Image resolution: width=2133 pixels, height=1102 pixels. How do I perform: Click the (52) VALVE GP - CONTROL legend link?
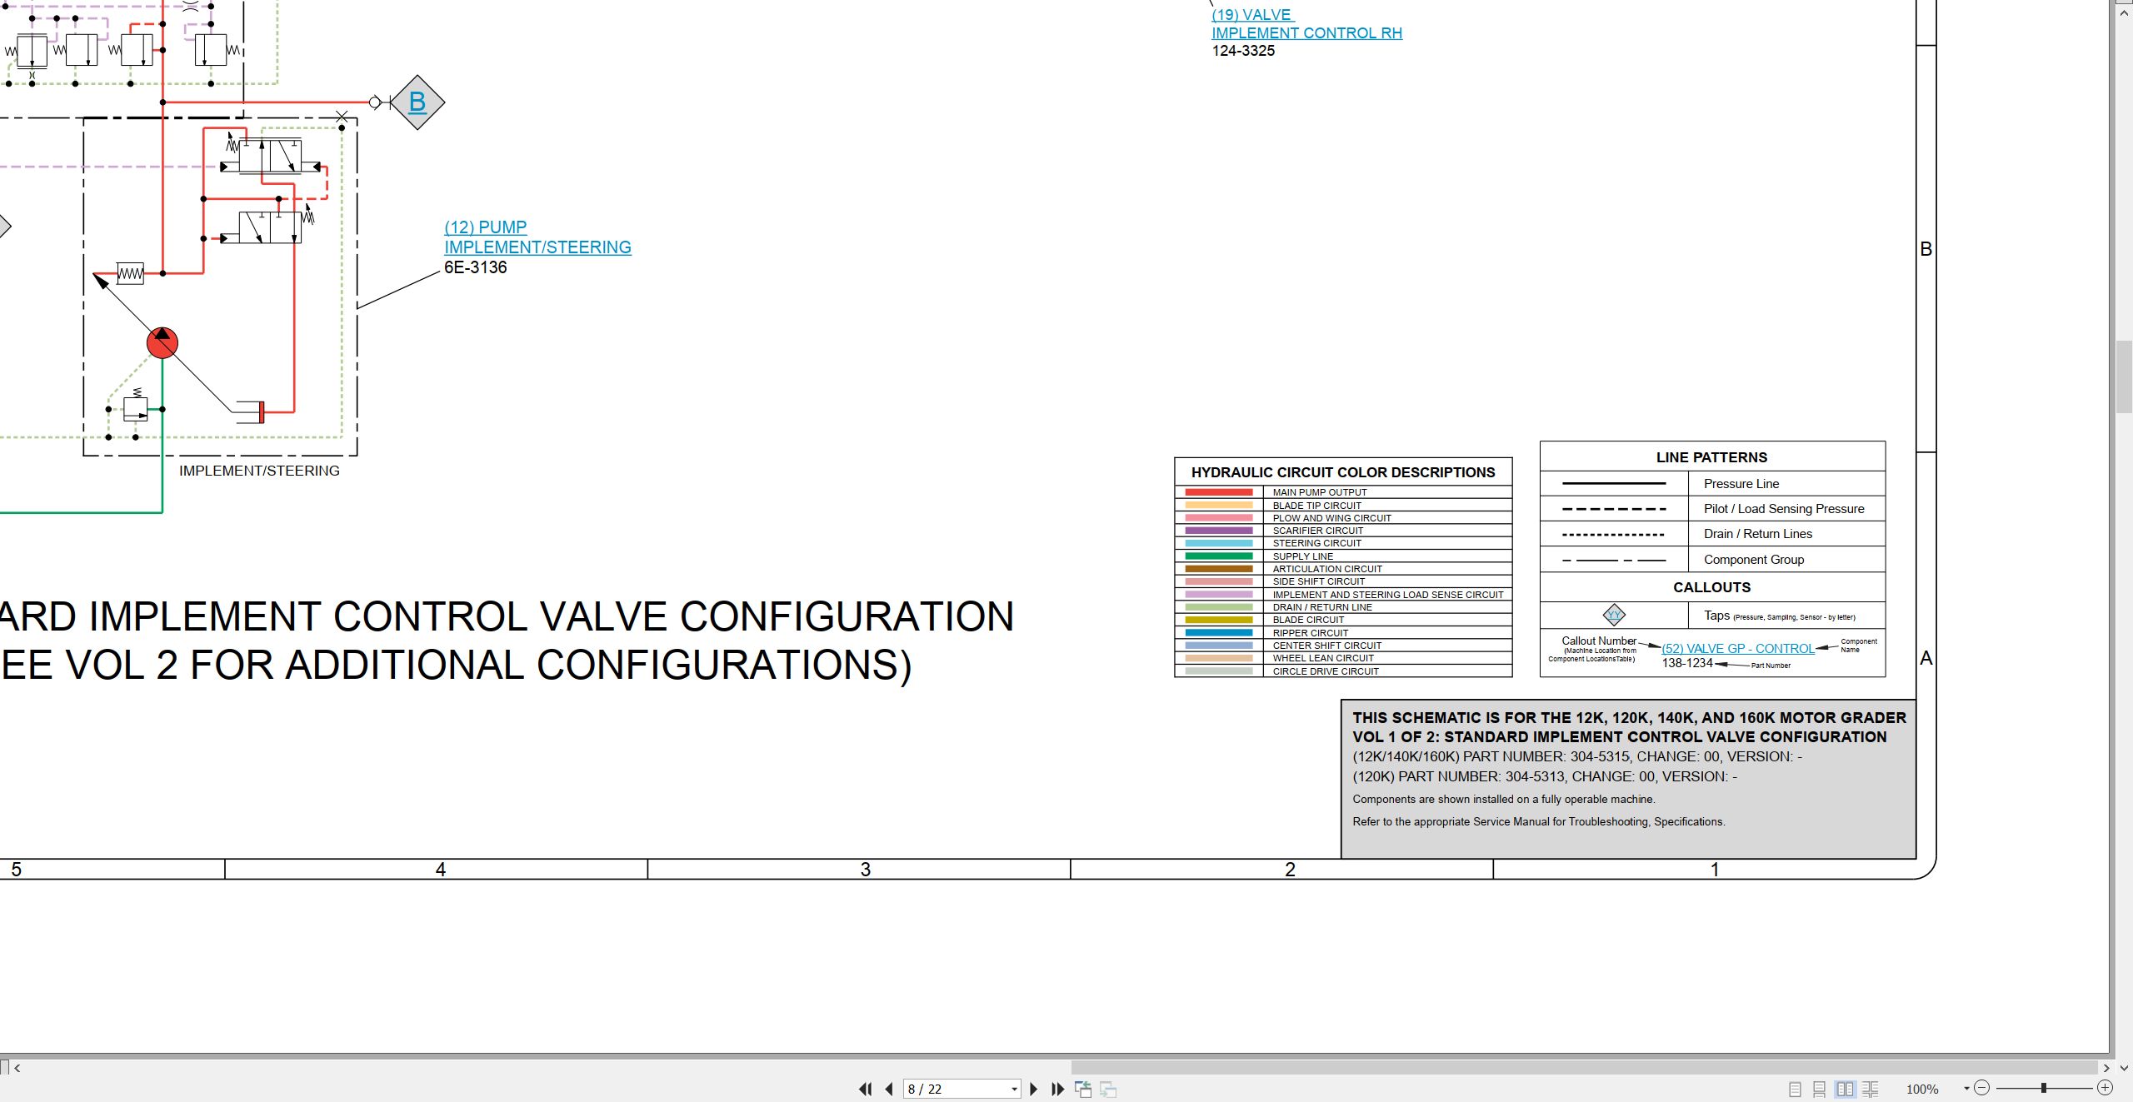1738,648
